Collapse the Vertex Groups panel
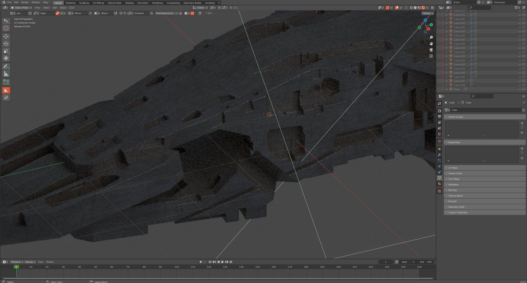The image size is (527, 283). tap(484, 117)
